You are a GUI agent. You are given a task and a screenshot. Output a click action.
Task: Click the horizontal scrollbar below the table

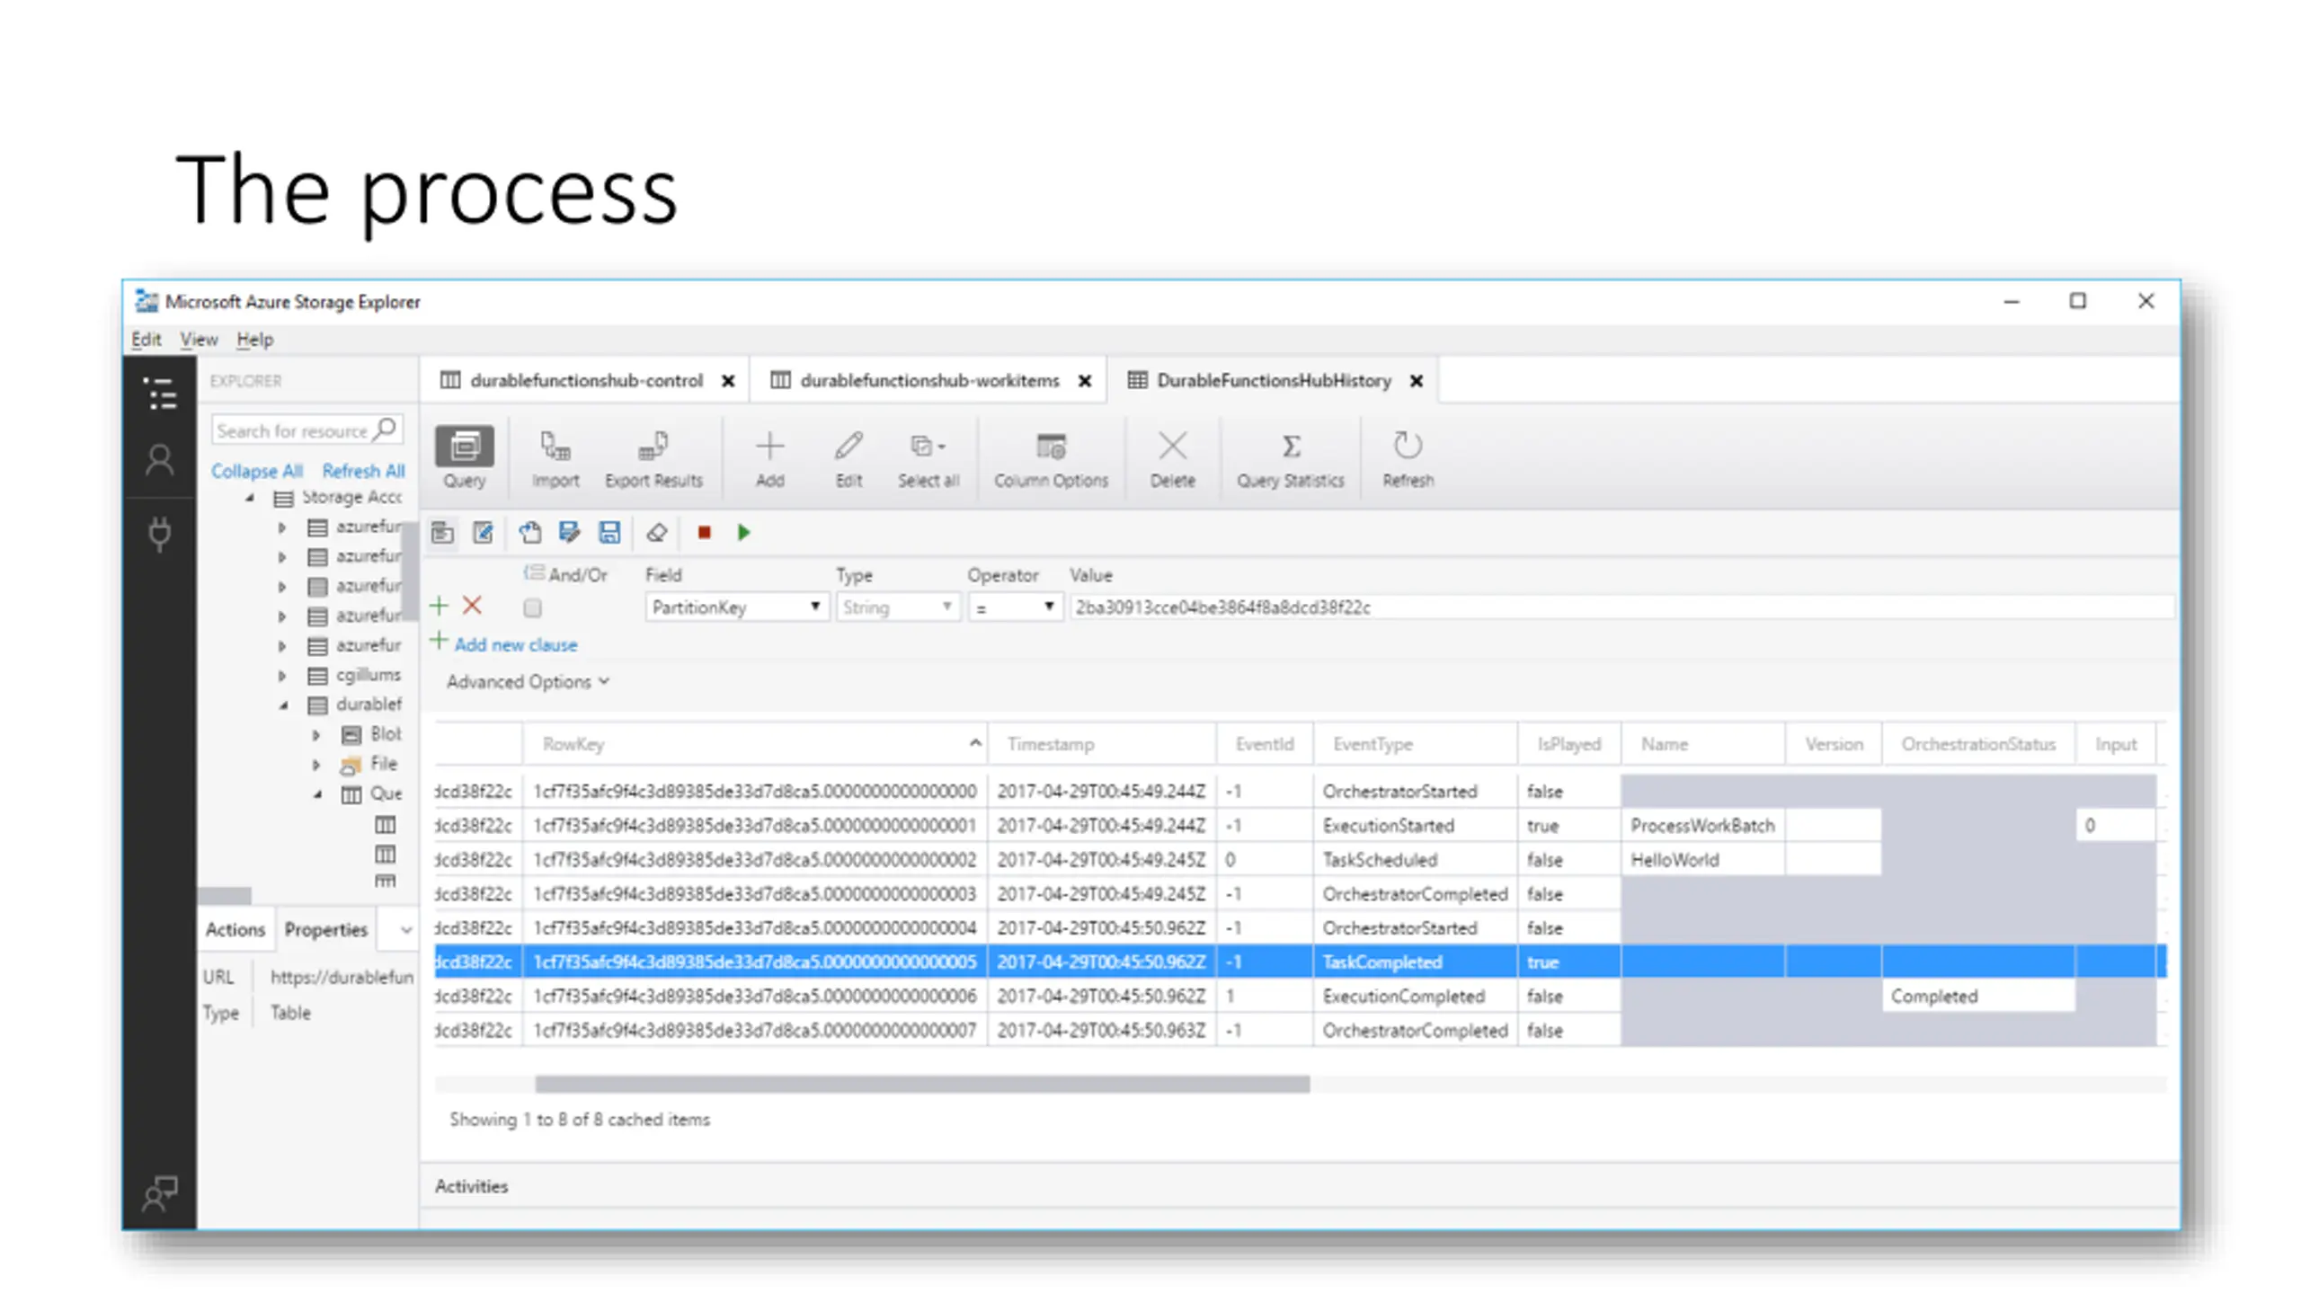tap(921, 1085)
